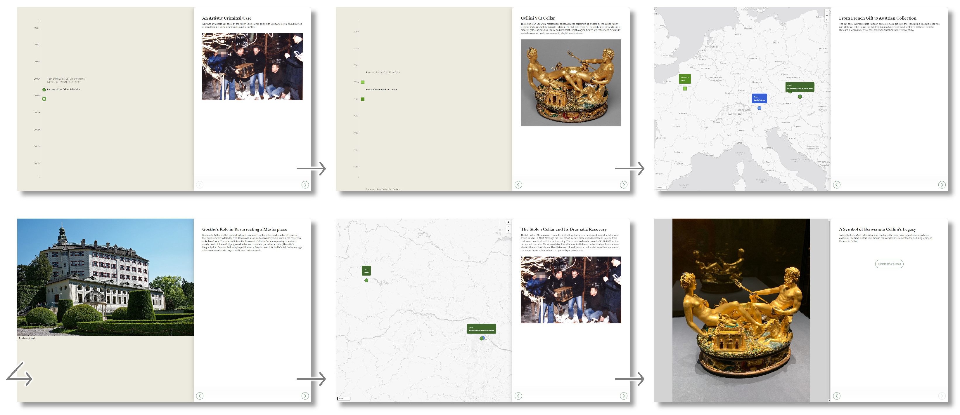960x415 pixels.
Task: Zoom in on the Vienna region map
Action: [508, 223]
